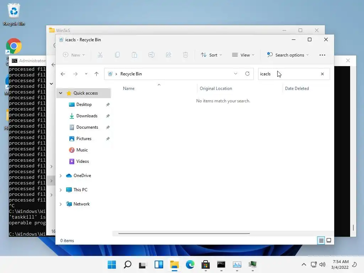
Task: Click the volume speaker tray icon
Action: point(322,264)
